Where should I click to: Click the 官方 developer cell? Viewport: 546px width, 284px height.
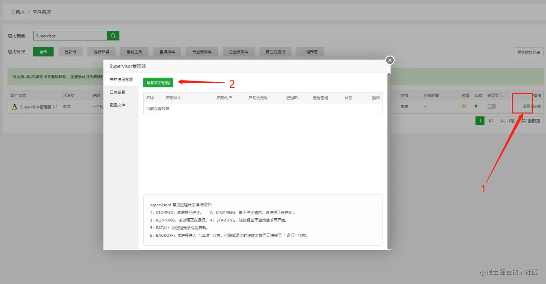point(67,106)
